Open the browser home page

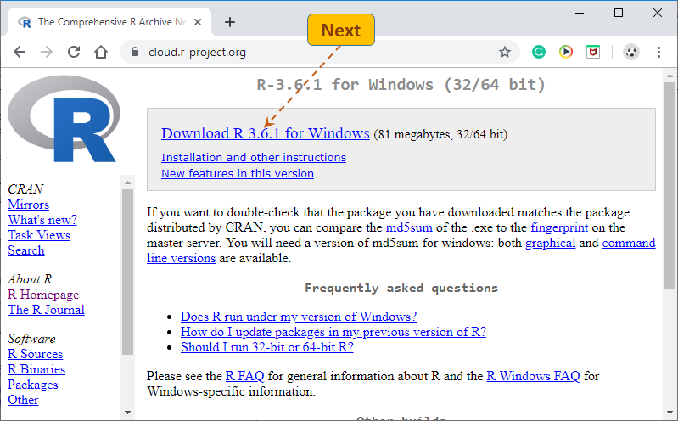[101, 52]
